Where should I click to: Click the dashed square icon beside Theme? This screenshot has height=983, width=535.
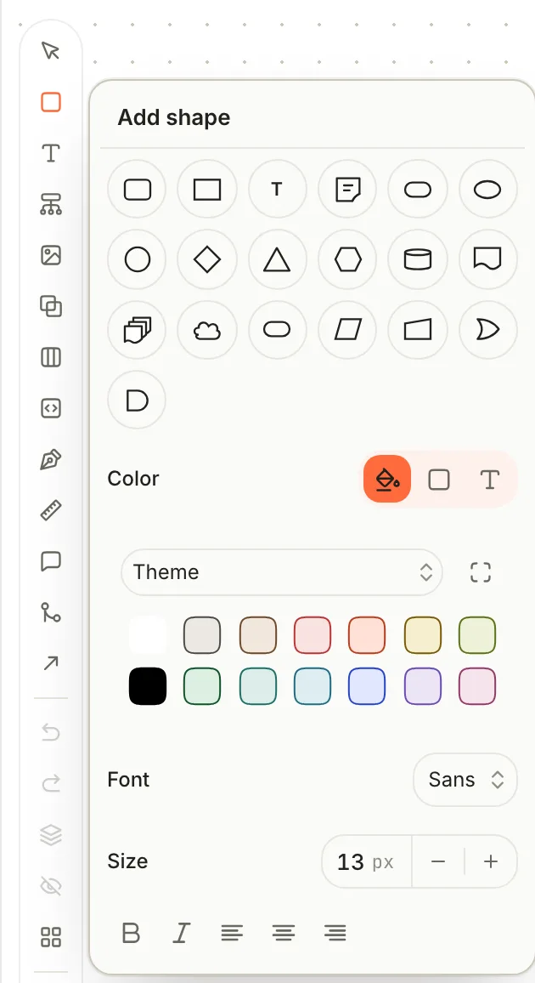coord(481,572)
